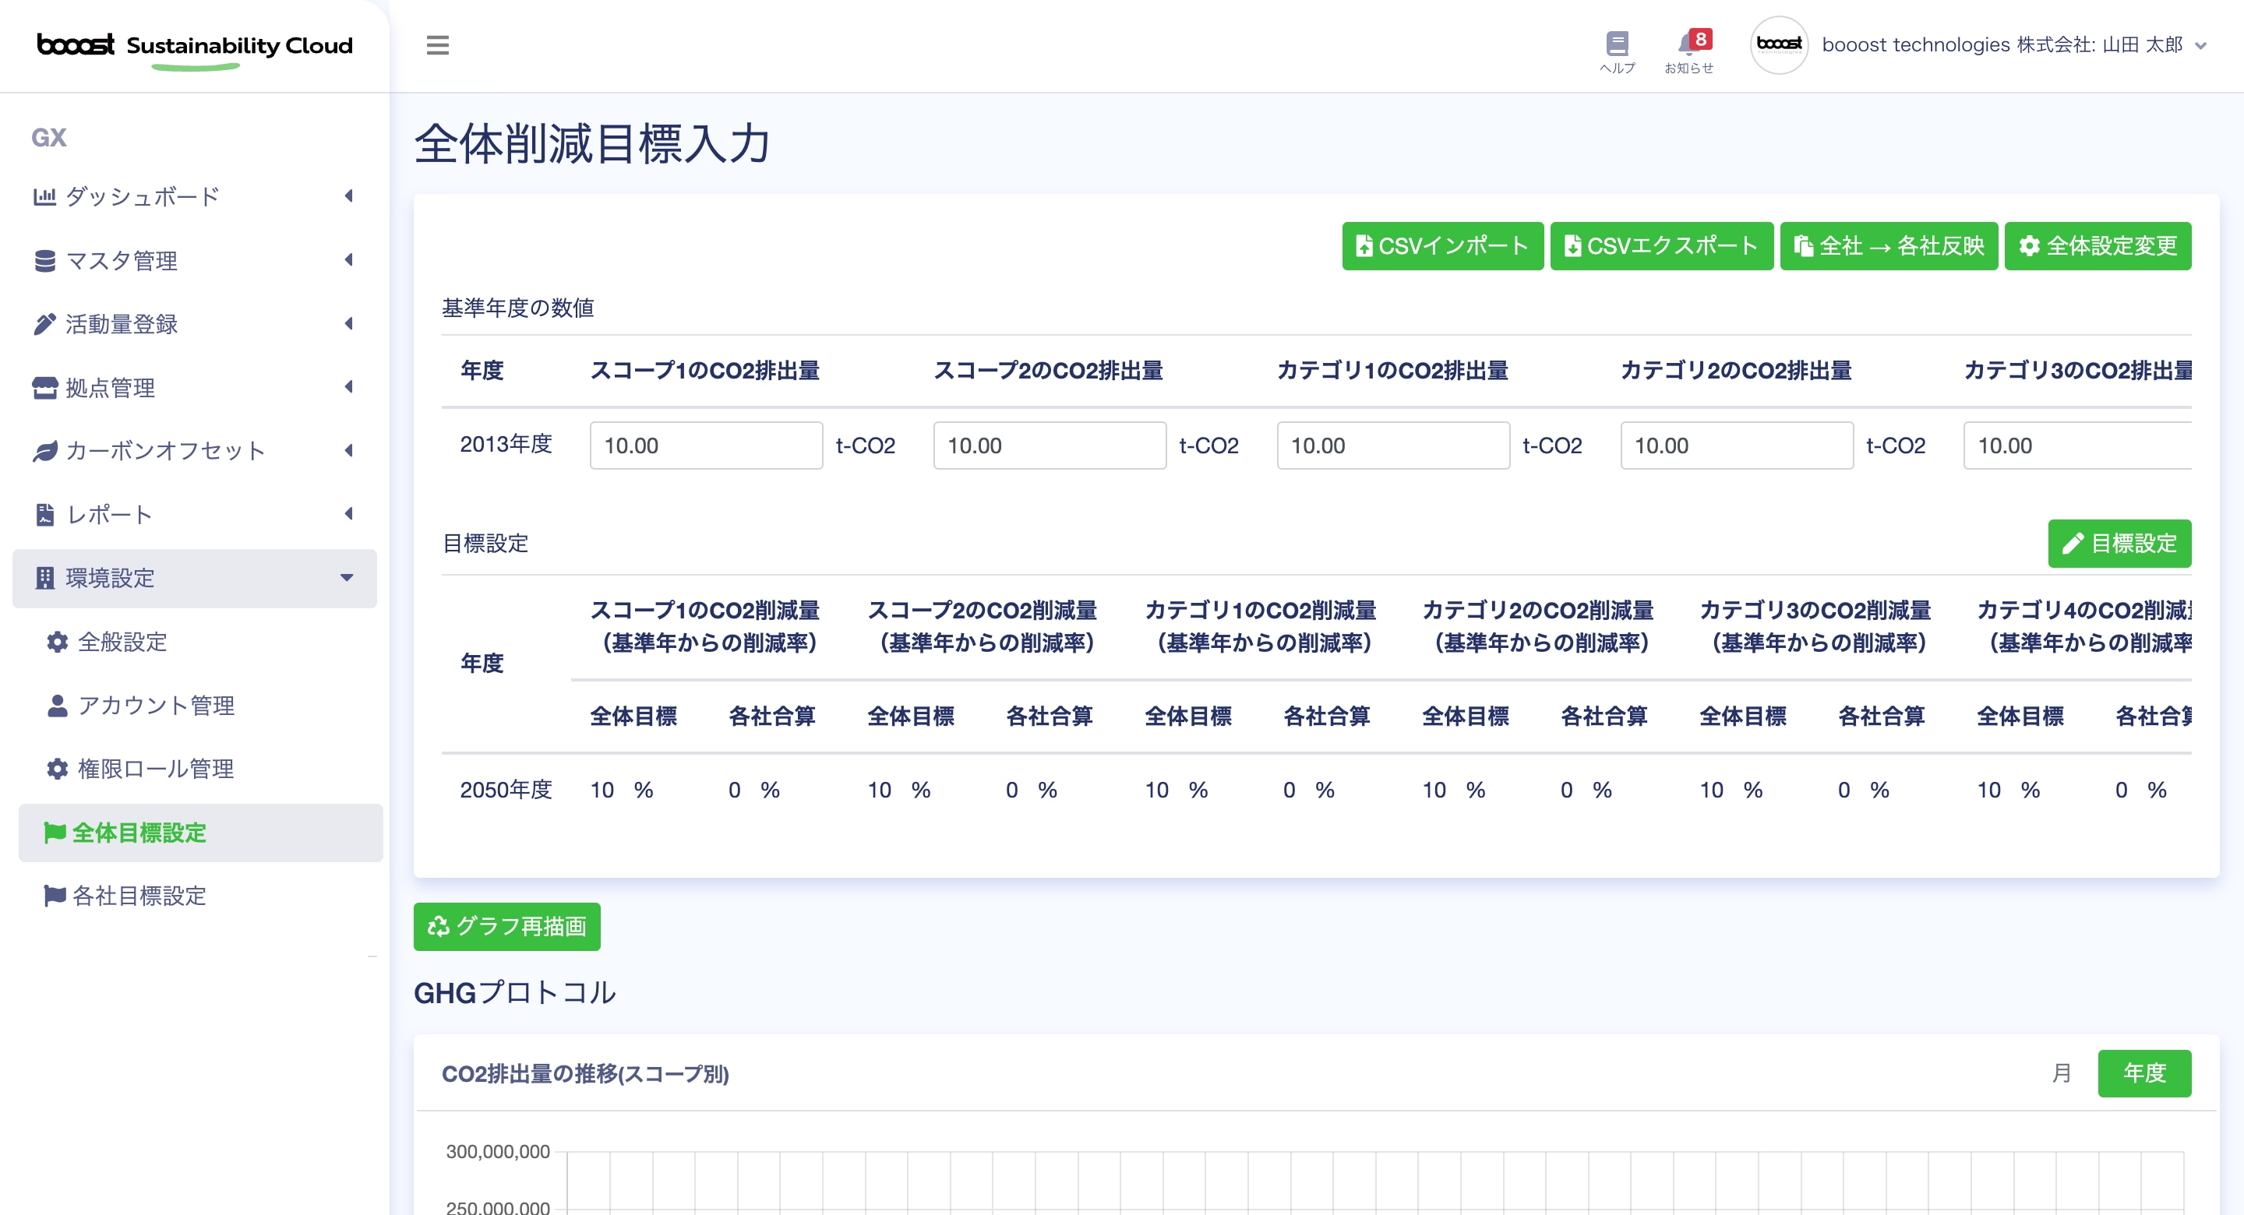The height and width of the screenshot is (1215, 2244).
Task: Click the CSVエクスポート button
Action: (1661, 246)
